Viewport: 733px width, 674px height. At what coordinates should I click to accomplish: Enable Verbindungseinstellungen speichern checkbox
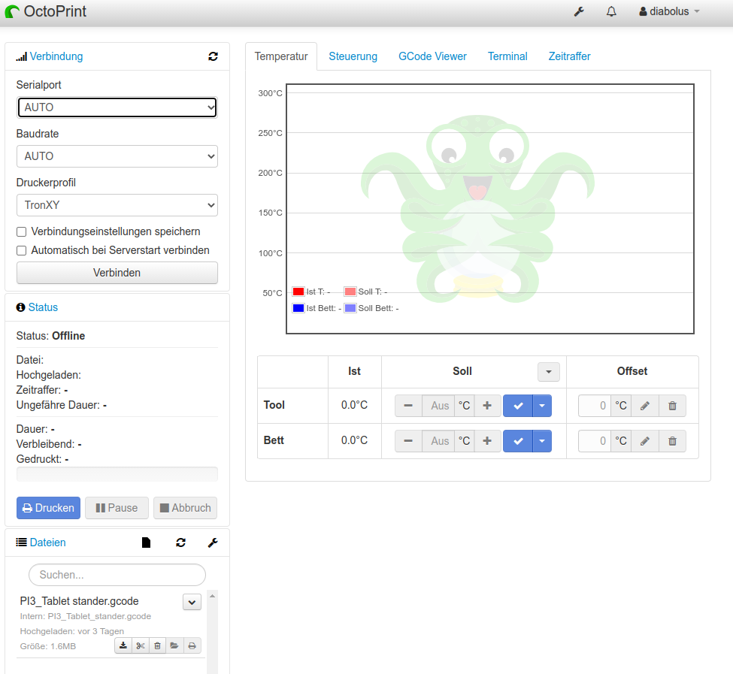tap(22, 231)
